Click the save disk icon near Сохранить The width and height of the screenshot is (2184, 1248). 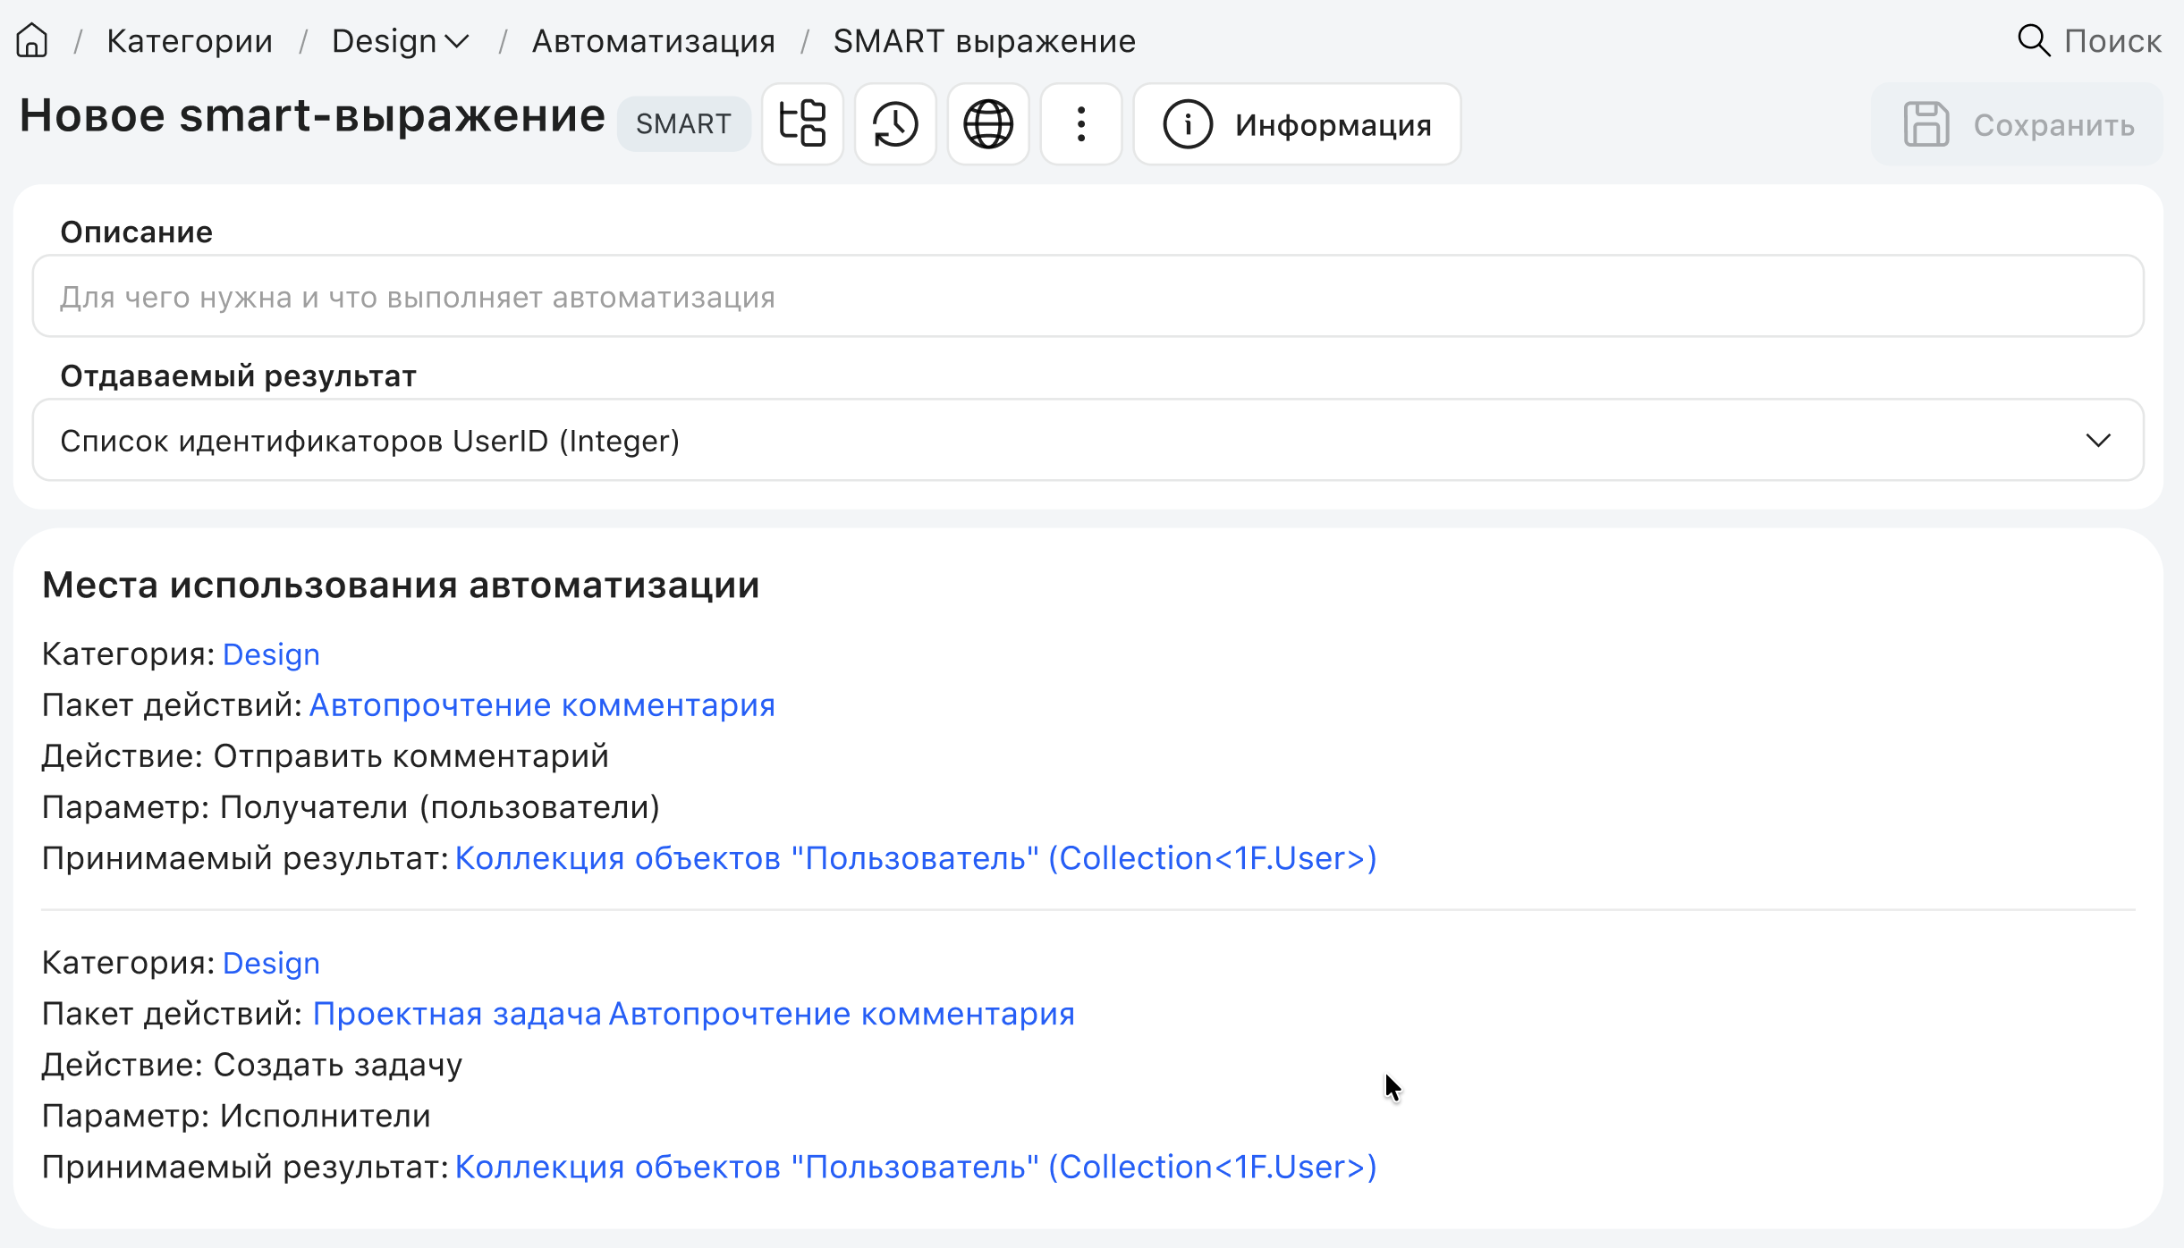pos(1925,123)
